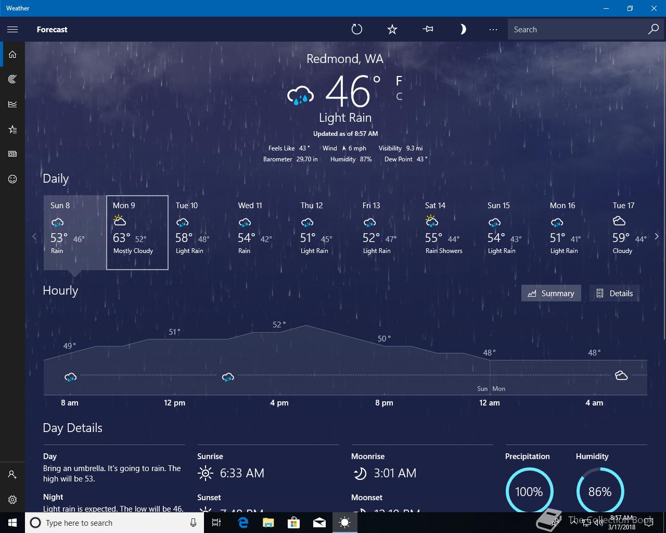
Task: Select Fri 13 daily forecast
Action: click(x=387, y=233)
